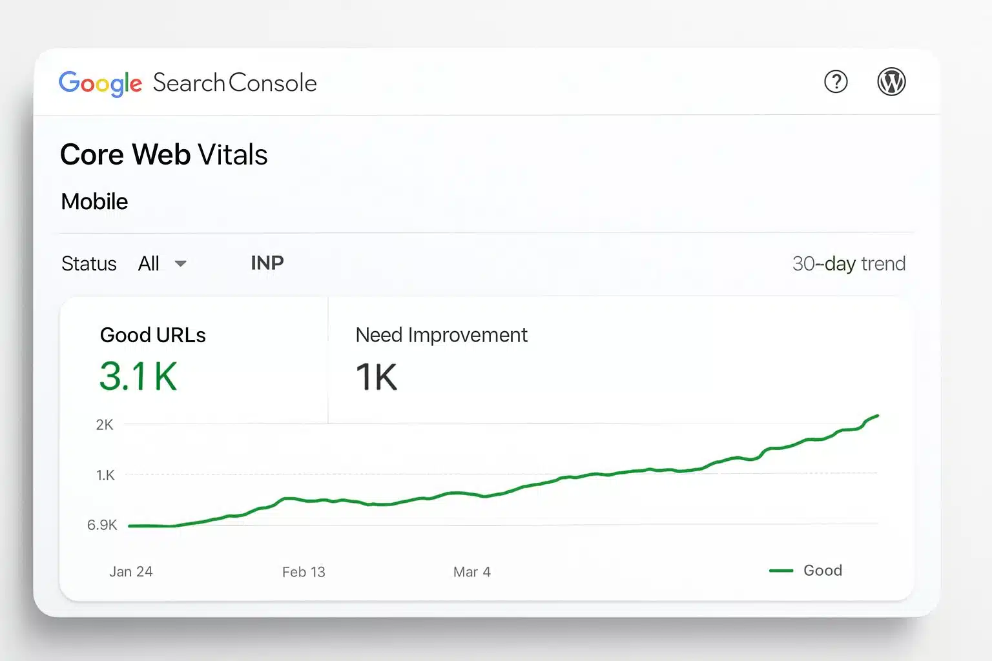The width and height of the screenshot is (992, 661).
Task: Click the Search Console wordmark
Action: [x=234, y=83]
